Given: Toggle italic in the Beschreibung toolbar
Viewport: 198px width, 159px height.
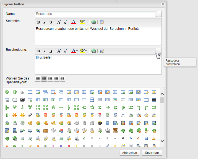Looking at the screenshot, I should pyautogui.click(x=45, y=51).
